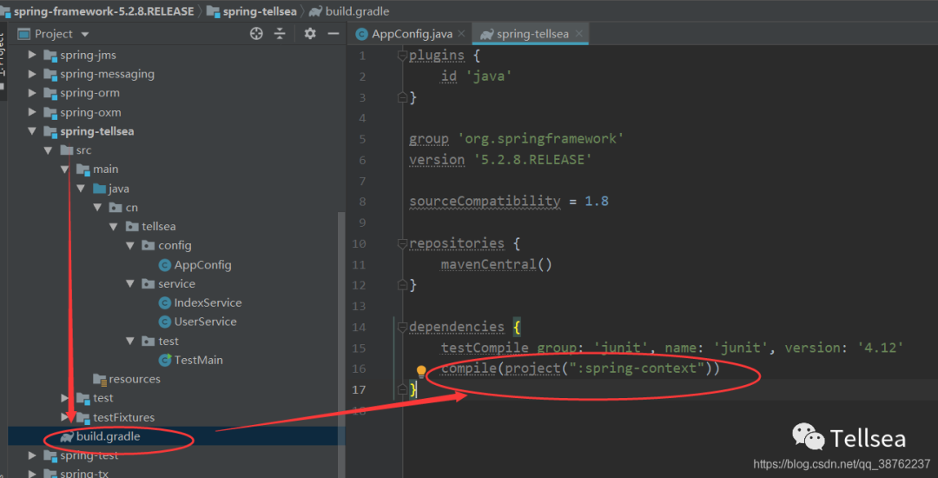The height and width of the screenshot is (478, 938).
Task: Expand the spring-messaging module
Action: [x=32, y=75]
